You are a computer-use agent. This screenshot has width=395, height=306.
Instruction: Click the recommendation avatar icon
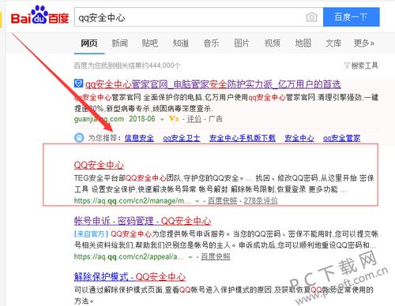[79, 138]
